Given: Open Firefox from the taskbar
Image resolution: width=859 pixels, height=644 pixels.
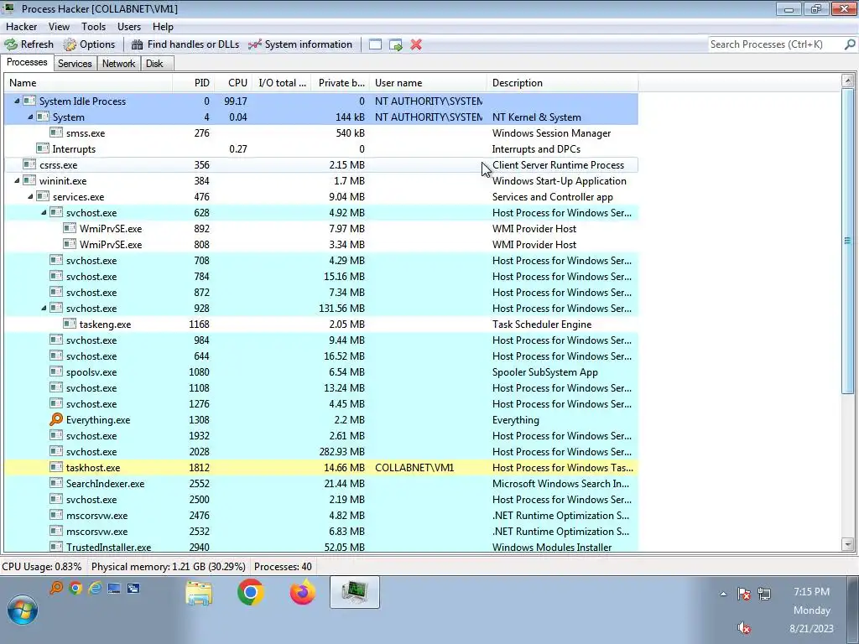Looking at the screenshot, I should pos(302,592).
